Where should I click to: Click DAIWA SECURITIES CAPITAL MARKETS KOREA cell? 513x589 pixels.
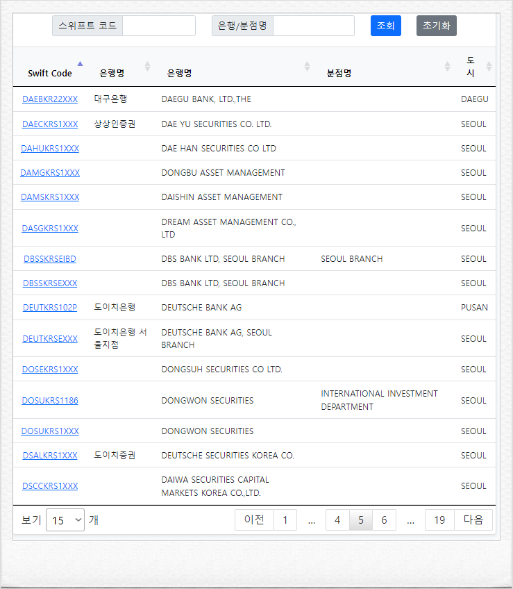(x=215, y=486)
